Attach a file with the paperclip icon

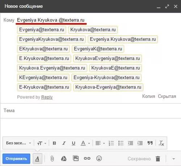pyautogui.click(x=52, y=158)
